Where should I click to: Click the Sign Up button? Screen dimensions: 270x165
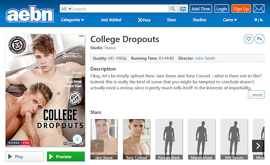pyautogui.click(x=241, y=9)
